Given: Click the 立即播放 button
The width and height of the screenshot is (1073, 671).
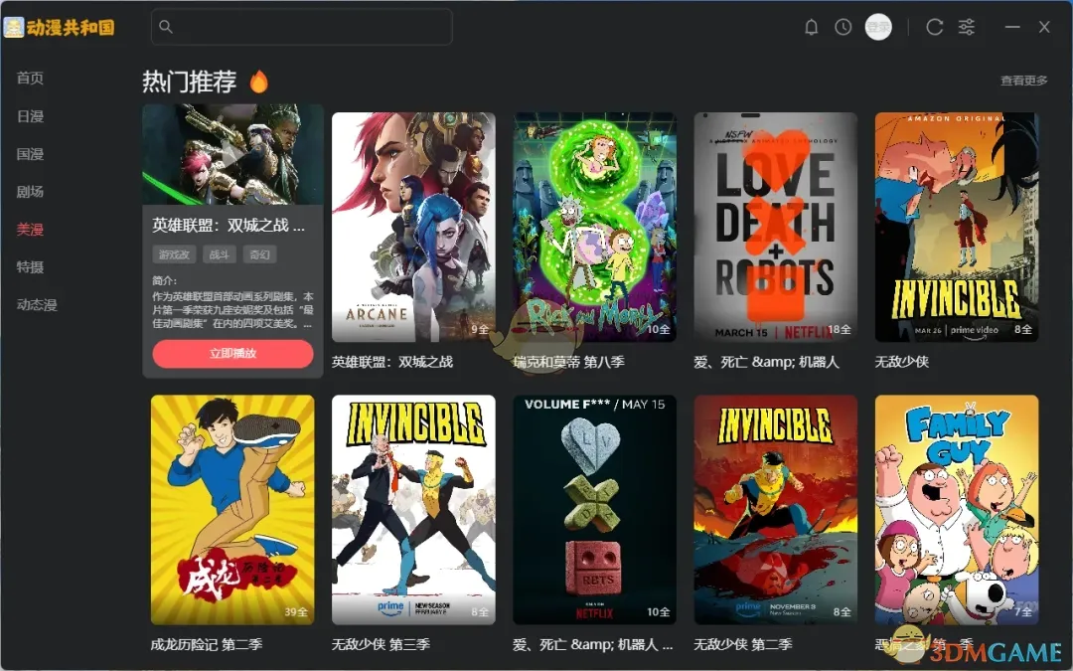Looking at the screenshot, I should (x=232, y=353).
